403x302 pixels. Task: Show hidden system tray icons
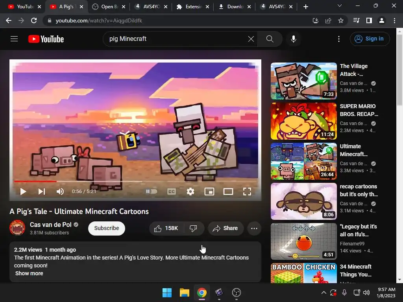324,293
